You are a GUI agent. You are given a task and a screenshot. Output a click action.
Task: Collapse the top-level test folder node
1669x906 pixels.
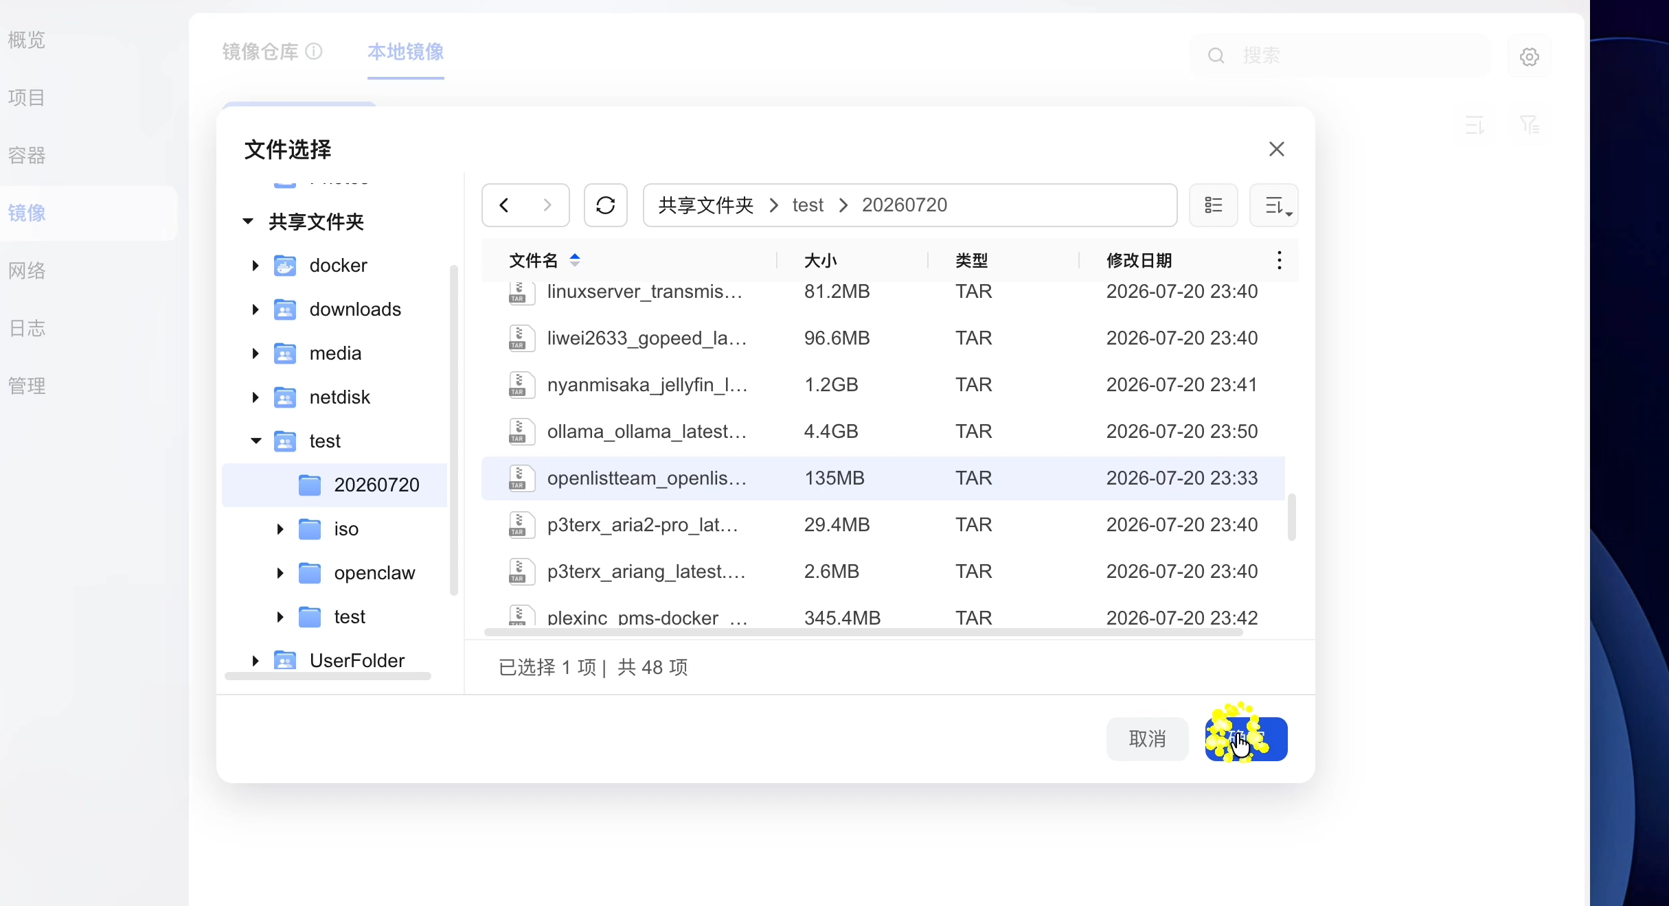click(x=256, y=441)
